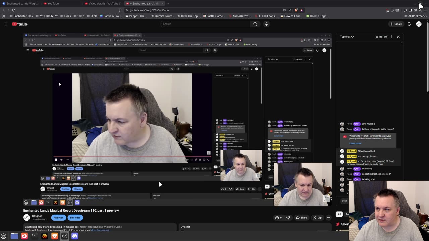The image size is (429, 241).
Task: Toggle the browser sidebar panel icon in toolbar
Action: [x=410, y=10]
